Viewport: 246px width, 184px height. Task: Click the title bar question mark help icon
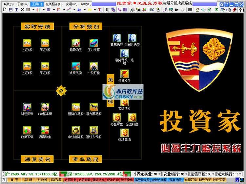227,4
